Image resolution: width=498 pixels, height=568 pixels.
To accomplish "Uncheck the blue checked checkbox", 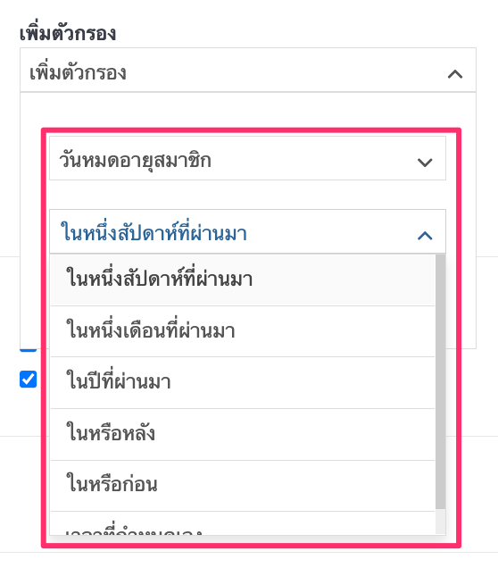I will 29,380.
